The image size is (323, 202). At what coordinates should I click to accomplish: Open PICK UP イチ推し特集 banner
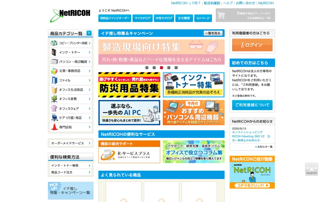coord(71,191)
